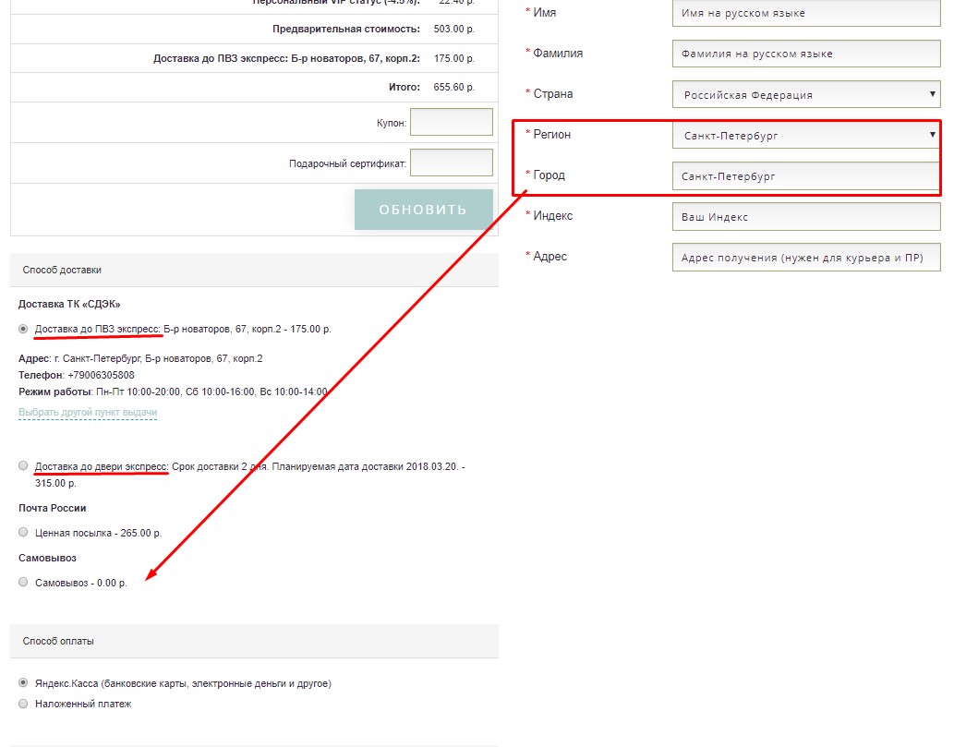Click the Индекс input field
Image resolution: width=954 pixels, height=747 pixels.
806,217
